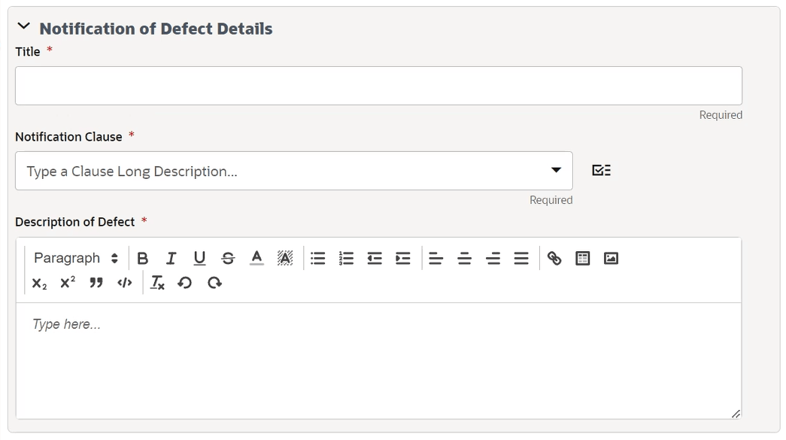Screen dimensions: 786x440
Task: Insert an image into the description
Action: [x=610, y=258]
